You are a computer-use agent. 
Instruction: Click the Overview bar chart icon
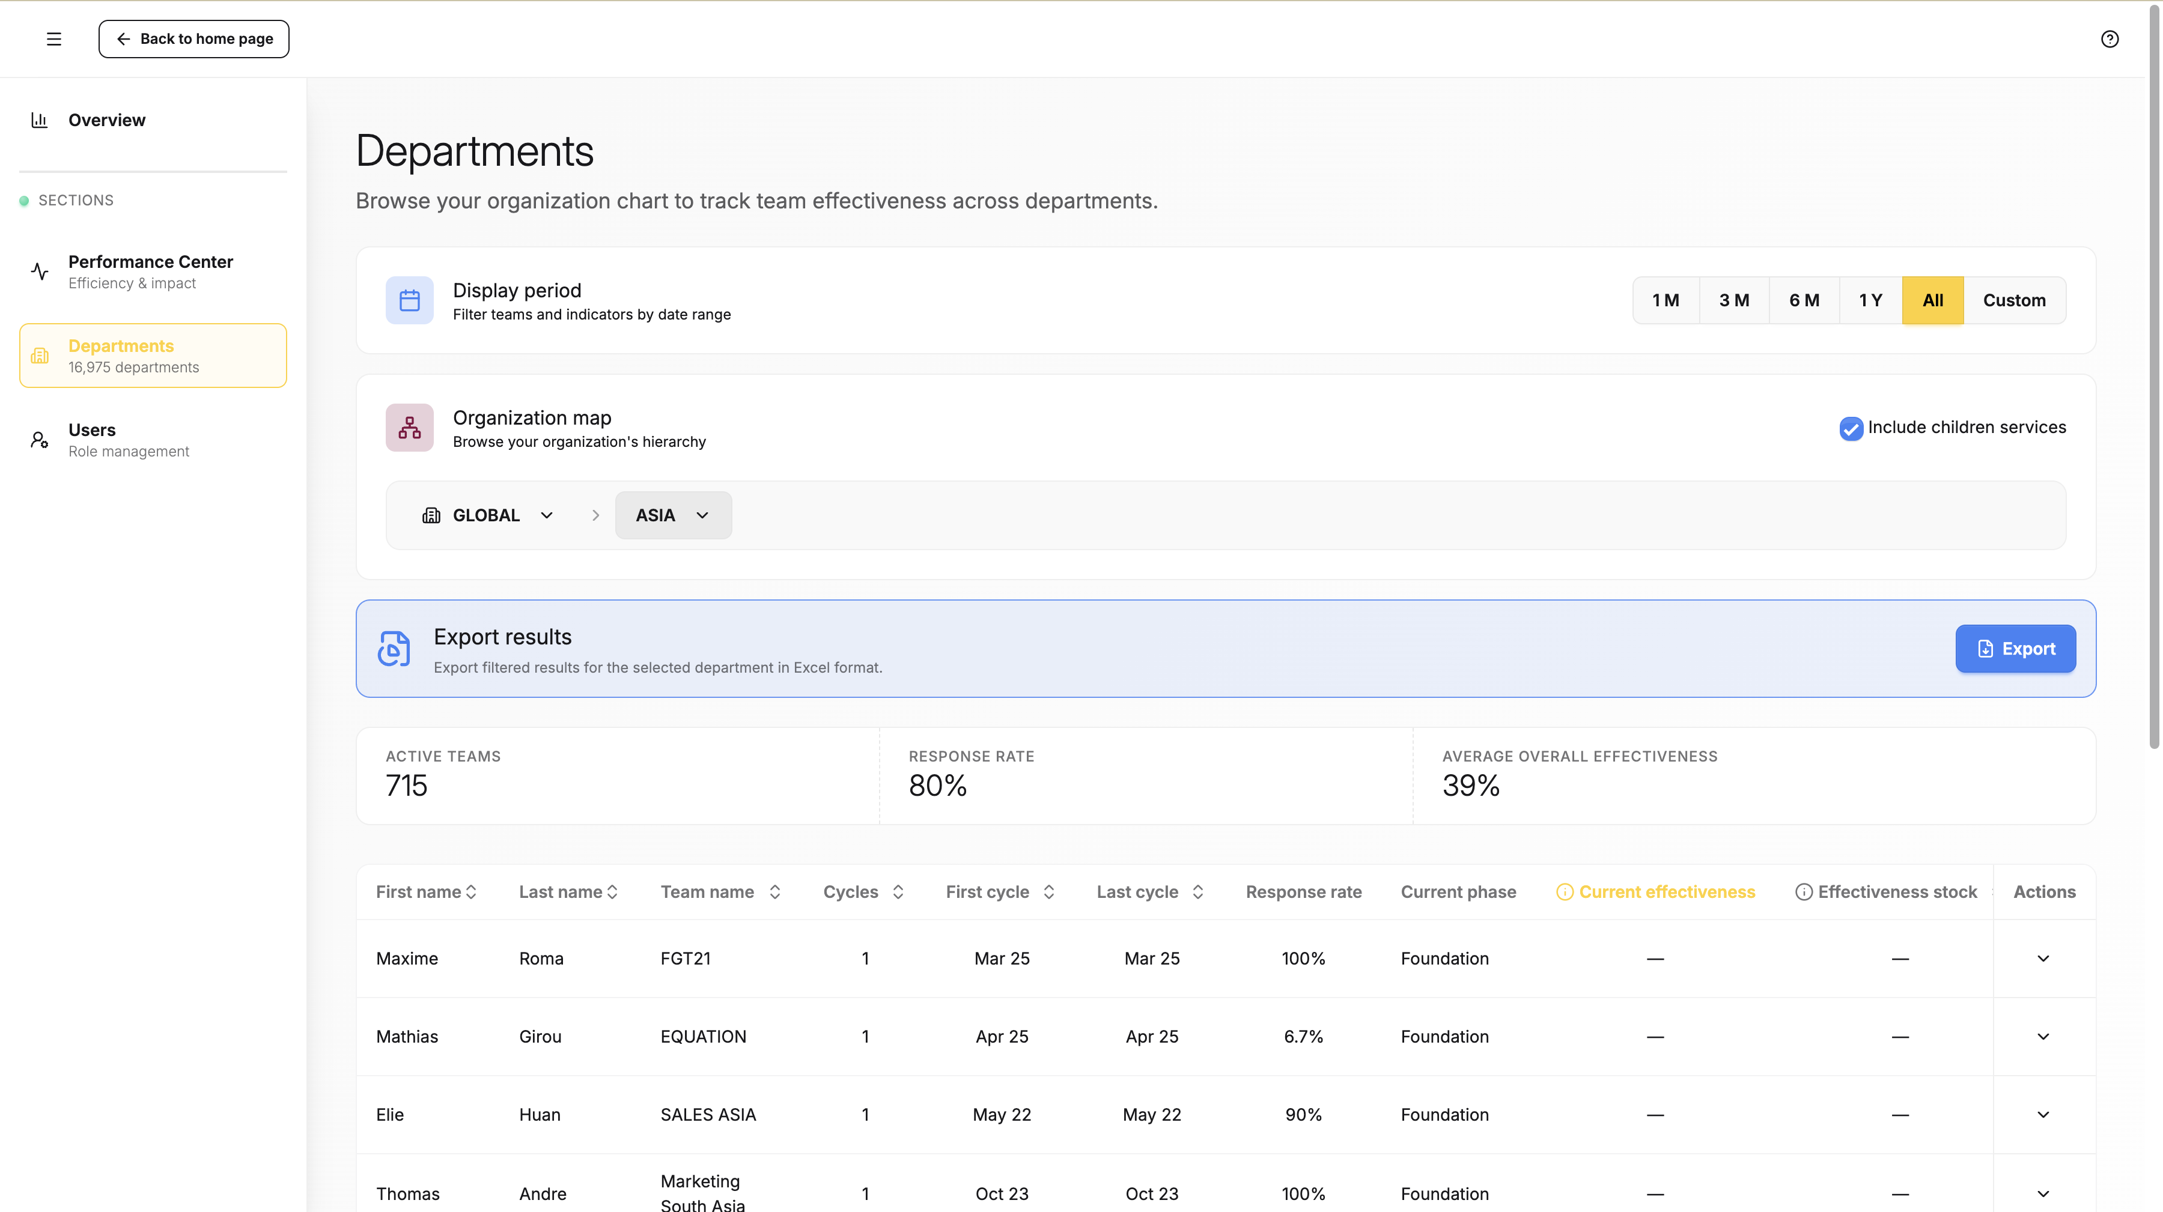40,120
